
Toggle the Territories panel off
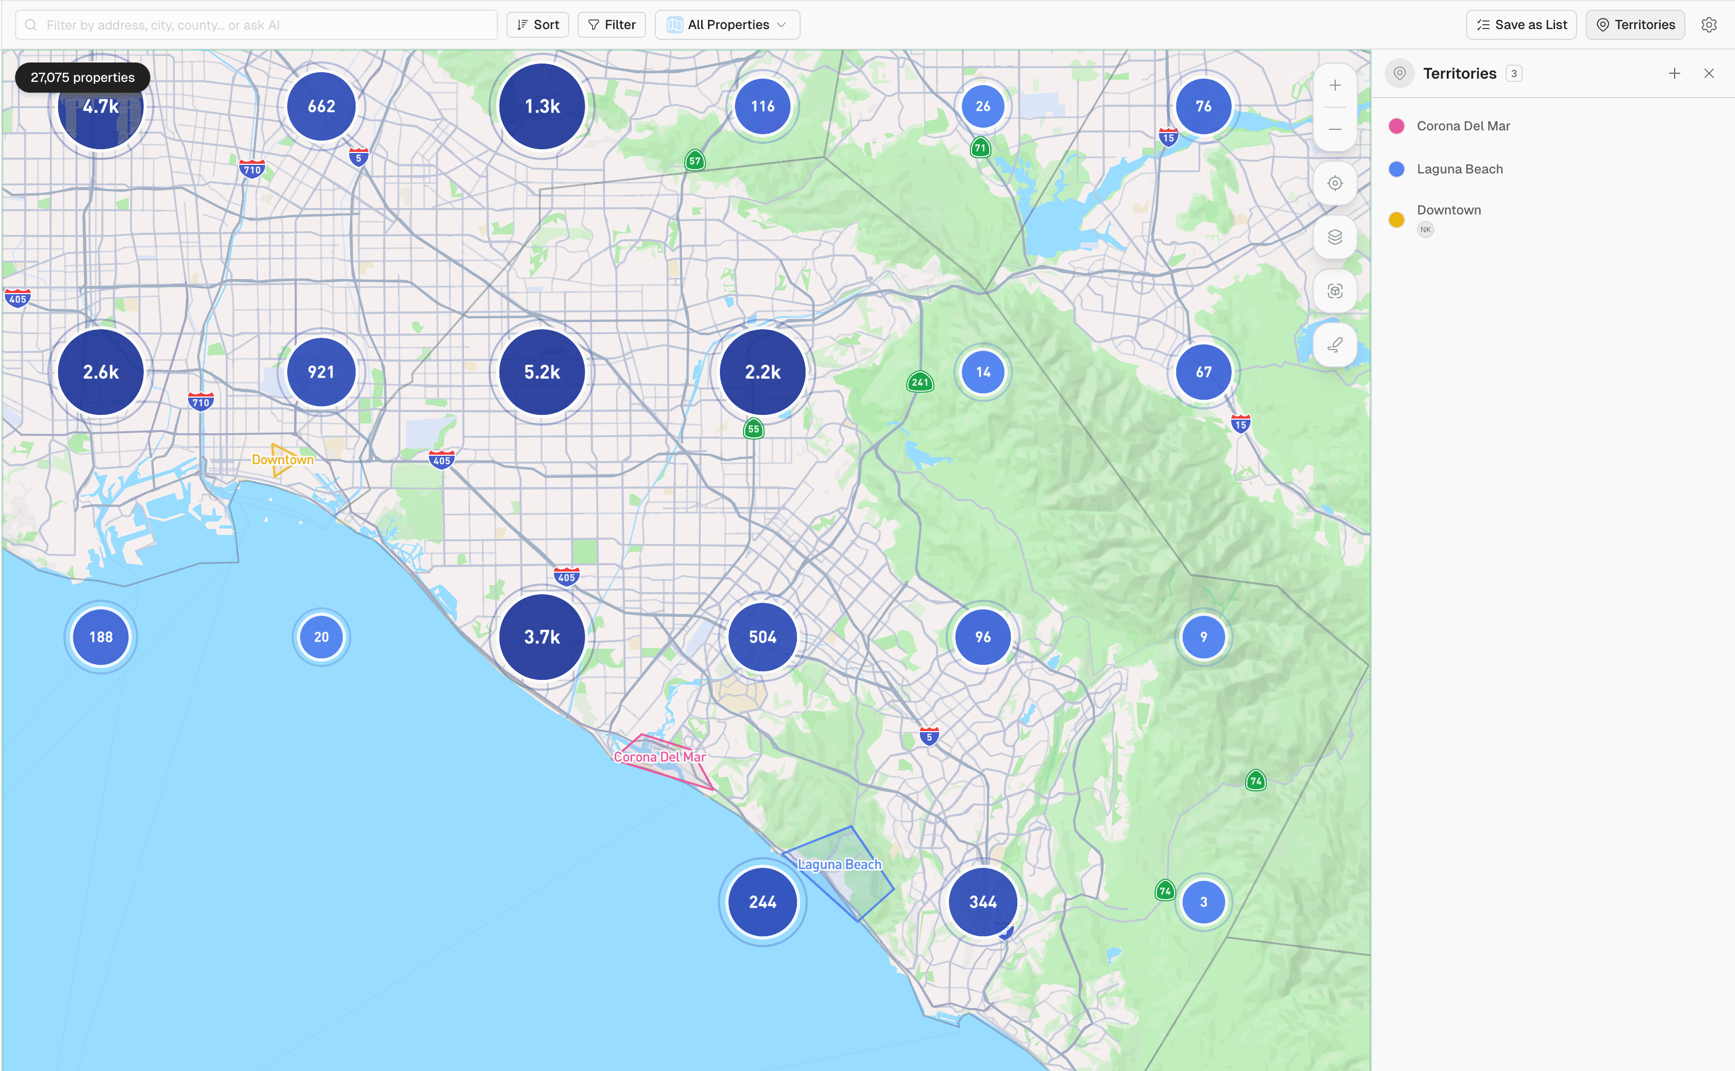point(1634,24)
